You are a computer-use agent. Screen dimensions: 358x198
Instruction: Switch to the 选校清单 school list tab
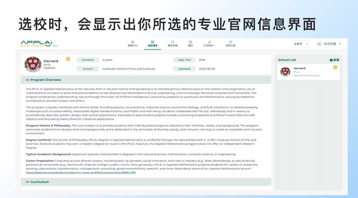[152, 43]
